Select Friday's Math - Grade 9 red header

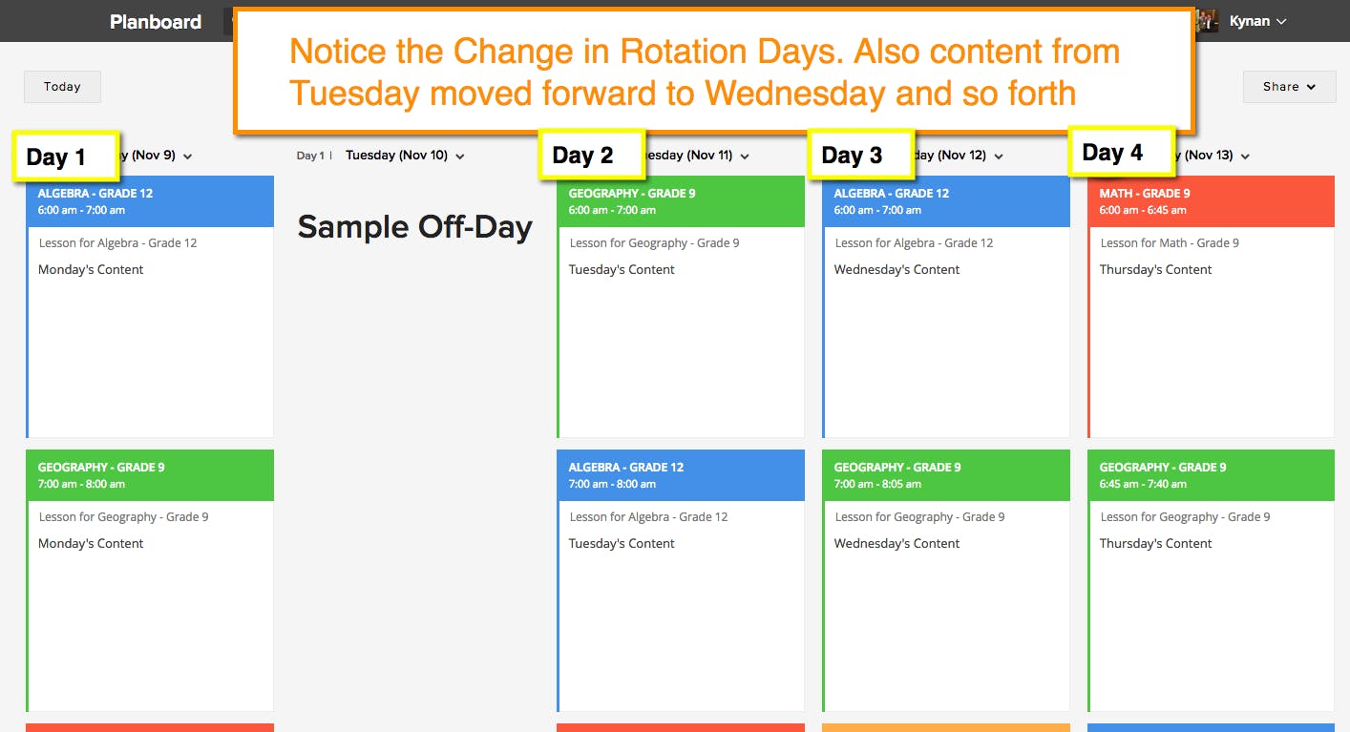coord(1211,201)
